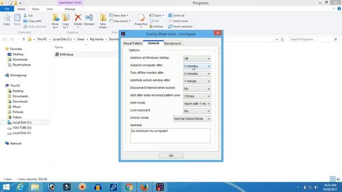Open the Manage ribbon tab
The width and height of the screenshot is (342, 192).
[x=70, y=9]
